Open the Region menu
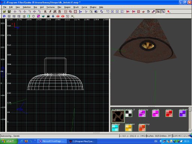This screenshot has width=192, height=144. [67, 7]
